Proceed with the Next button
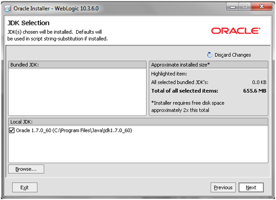Image resolution: width=276 pixels, height=200 pixels. (x=251, y=187)
